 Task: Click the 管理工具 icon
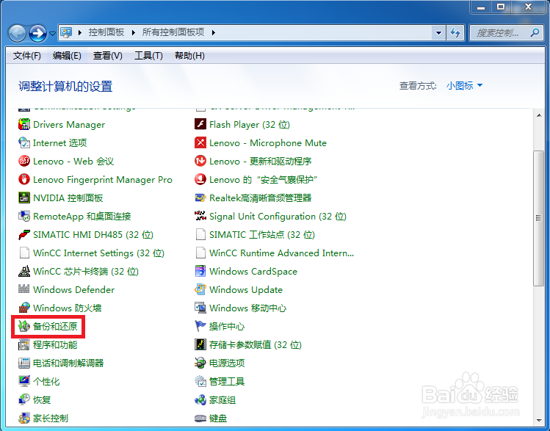tap(200, 381)
